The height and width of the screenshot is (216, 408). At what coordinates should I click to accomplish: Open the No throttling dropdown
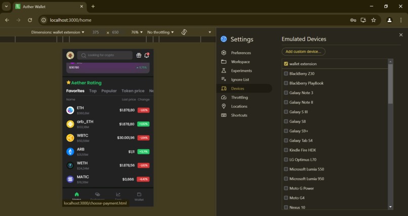[160, 32]
